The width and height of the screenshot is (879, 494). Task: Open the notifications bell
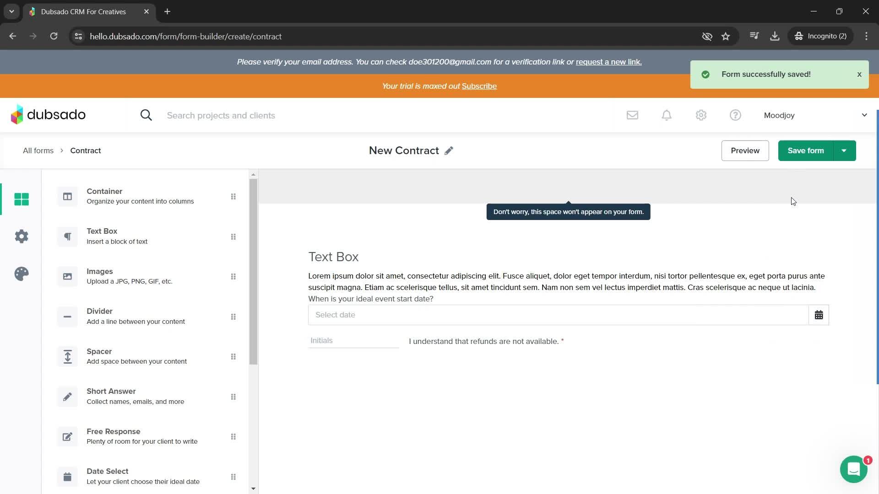(667, 115)
